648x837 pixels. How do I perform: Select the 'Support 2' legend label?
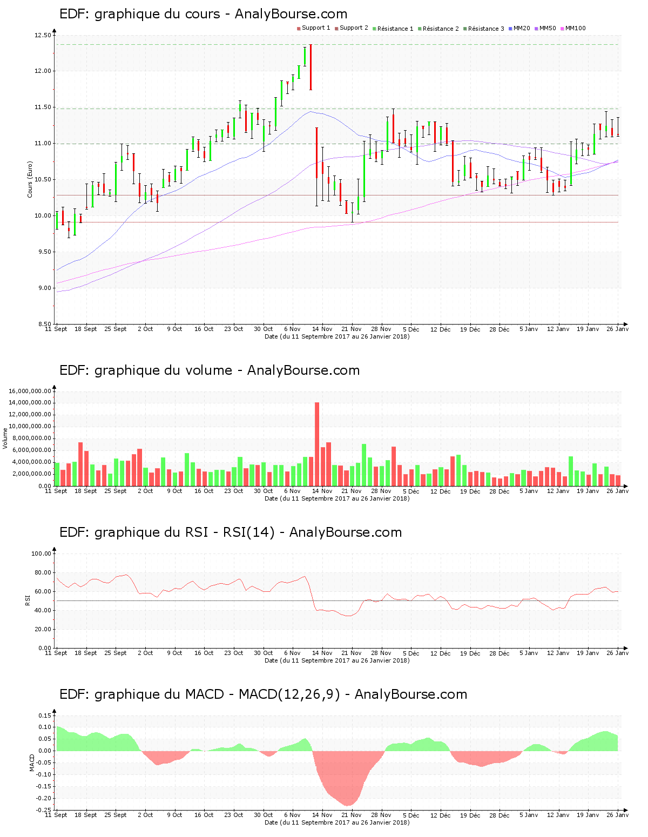pos(354,28)
